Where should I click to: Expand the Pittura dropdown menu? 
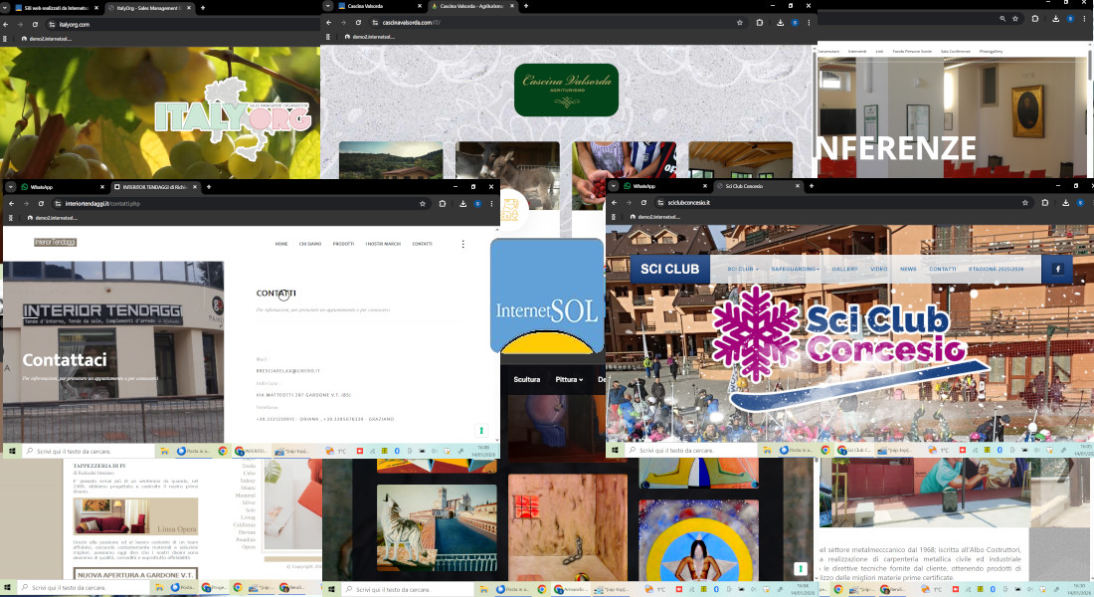(x=569, y=379)
